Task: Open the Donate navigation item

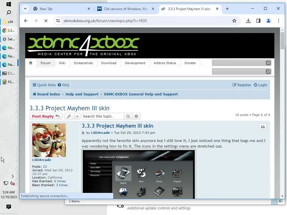Action: [x=190, y=63]
